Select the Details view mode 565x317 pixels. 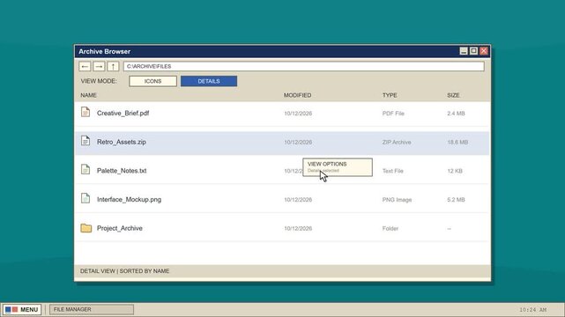coord(209,81)
